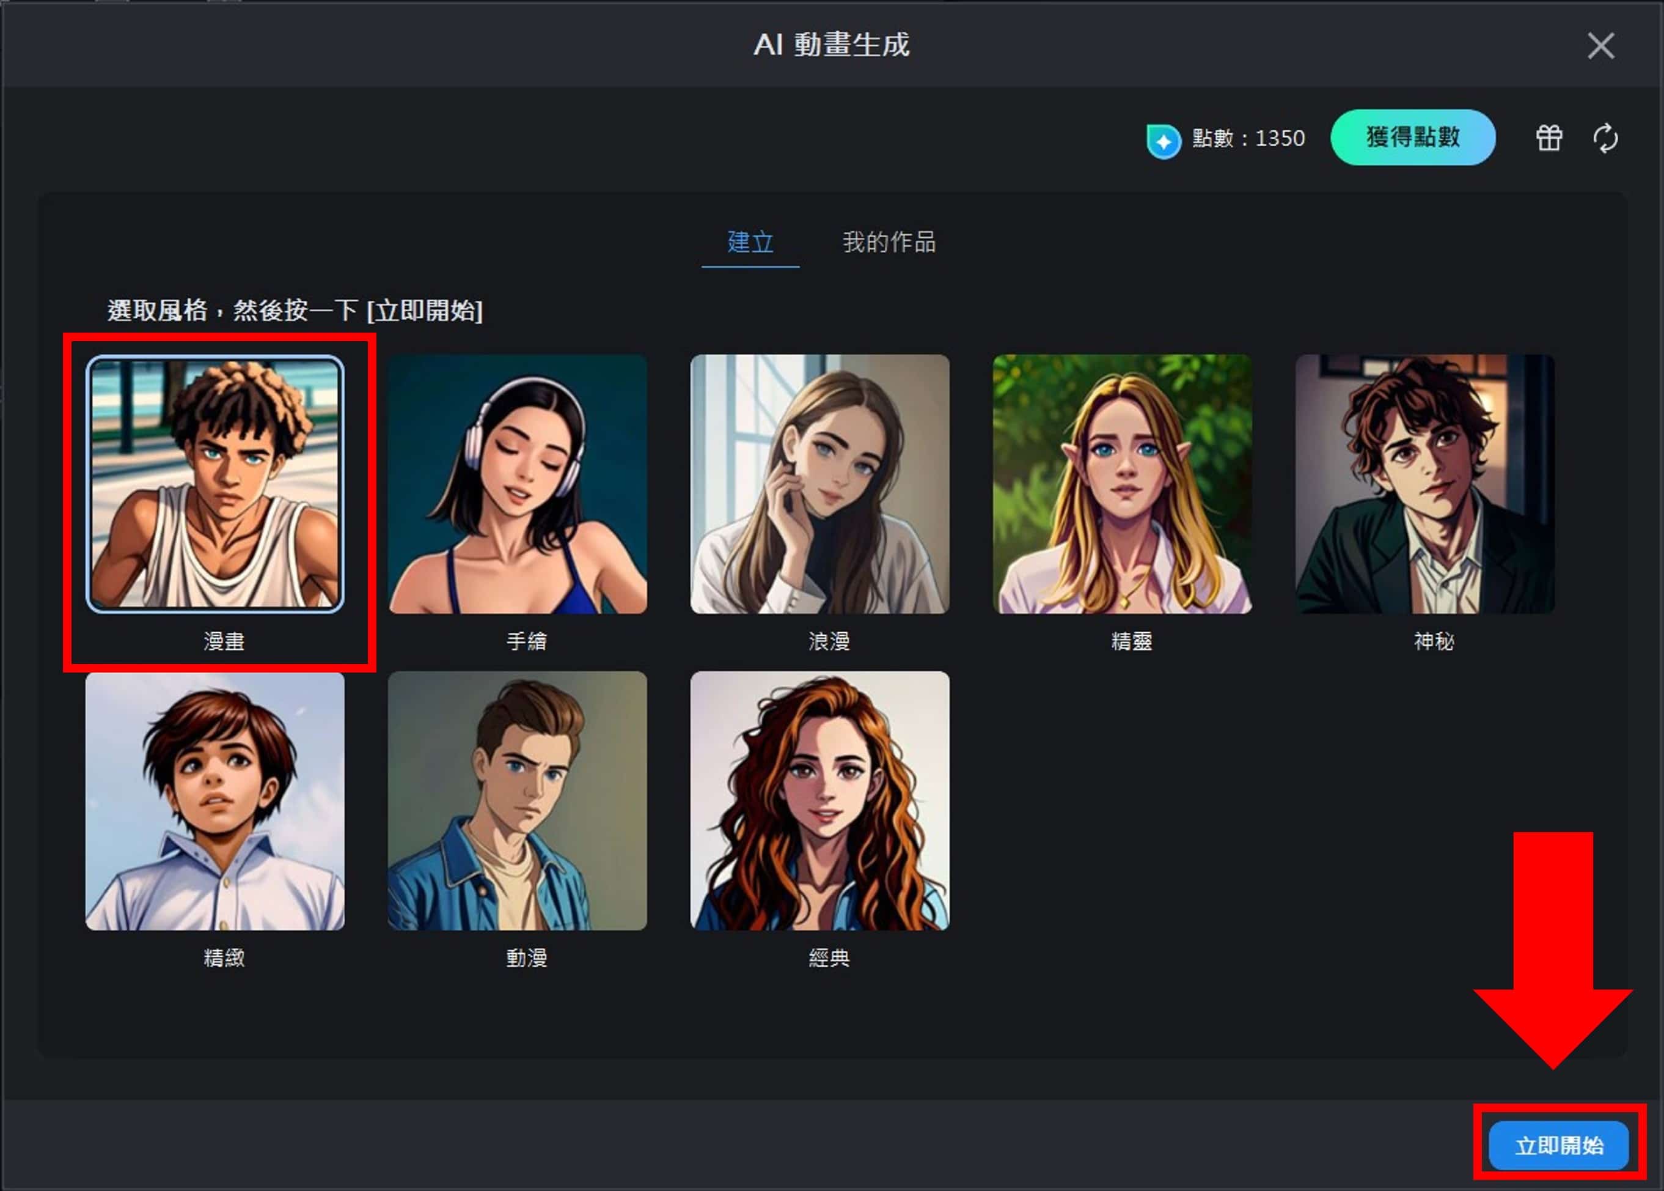Switch to the 建立 tab
Image resolution: width=1664 pixels, height=1191 pixels.
click(x=749, y=243)
